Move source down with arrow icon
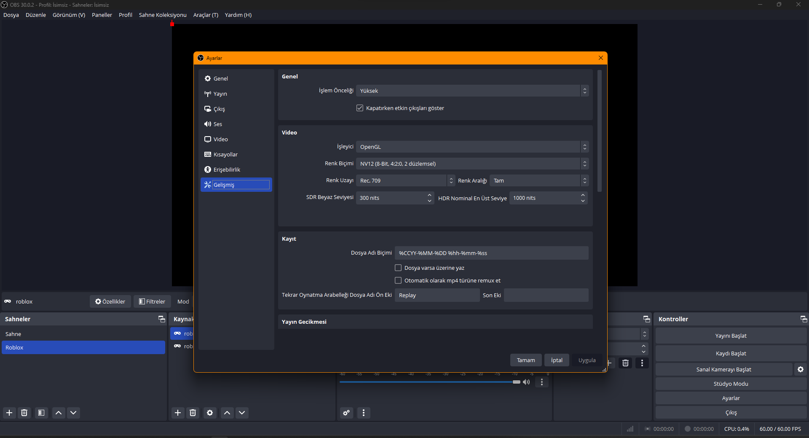This screenshot has height=438, width=809. 242,413
